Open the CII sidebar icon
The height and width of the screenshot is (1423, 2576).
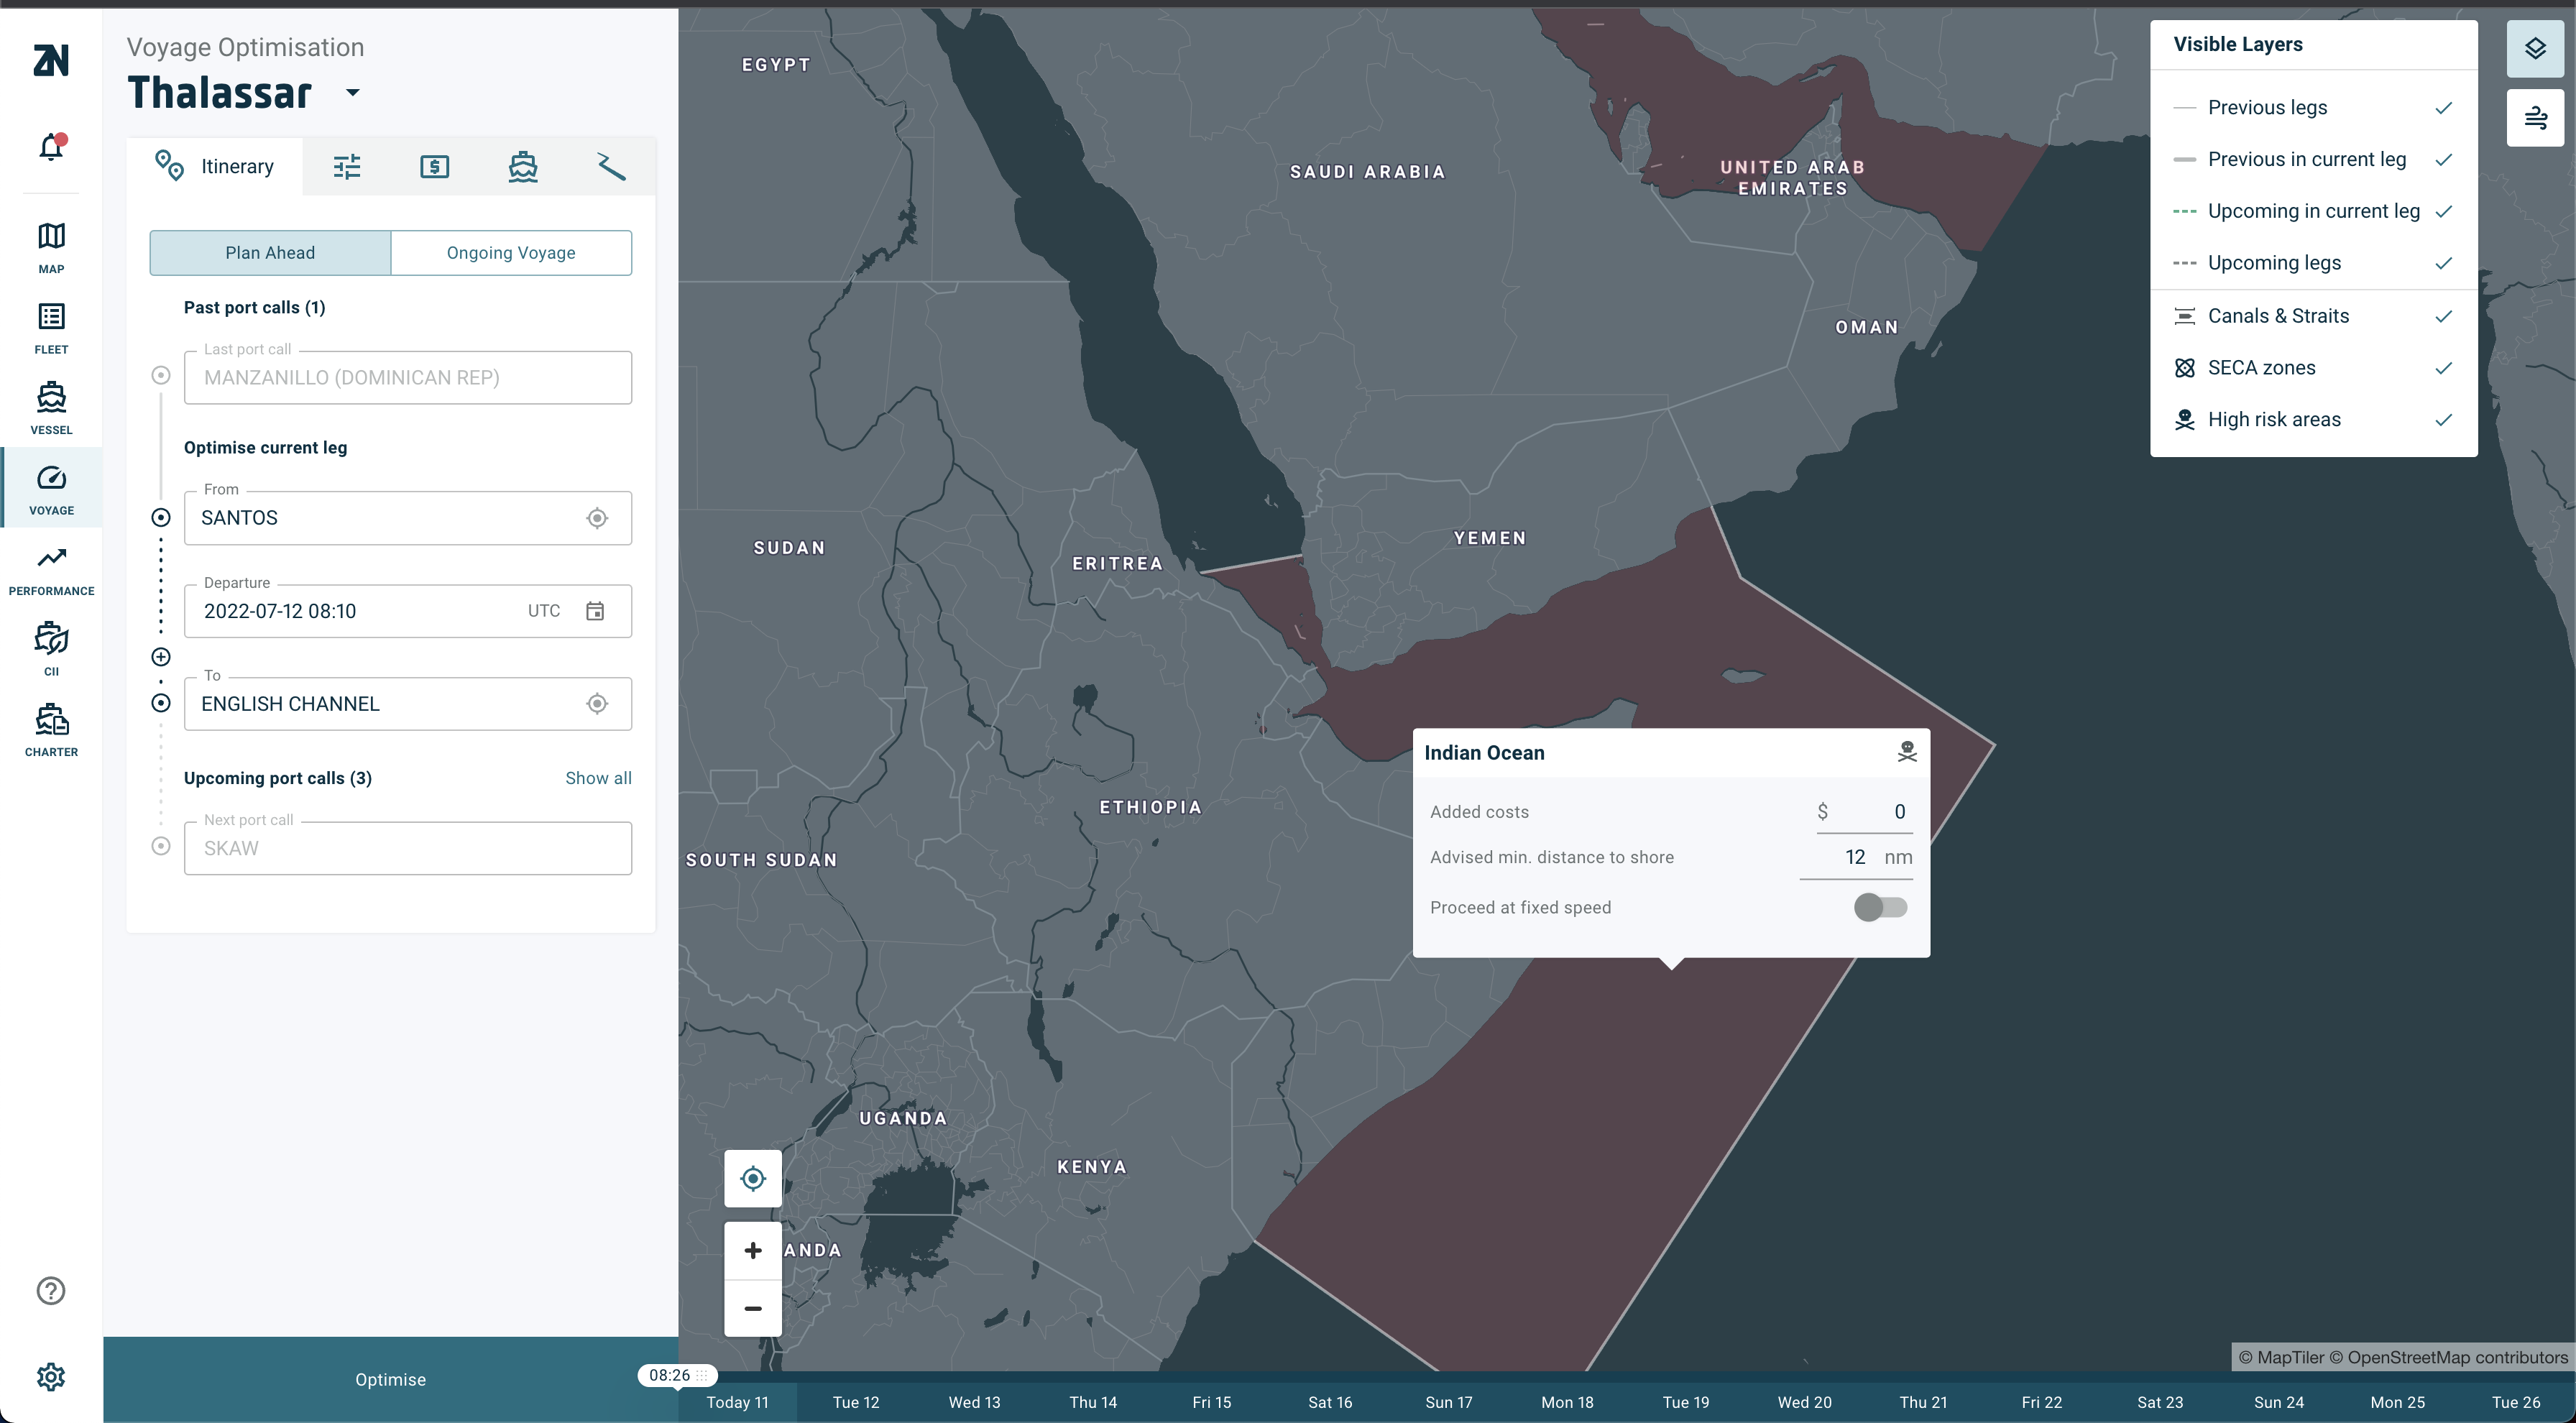(51, 648)
